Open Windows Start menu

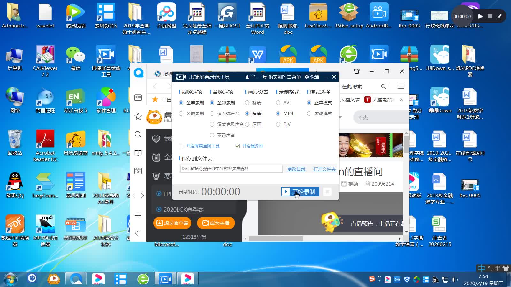pyautogui.click(x=10, y=279)
